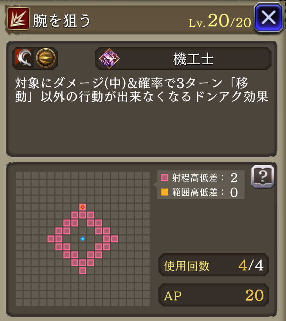Click the blue center unit marker
Viewport: 286px width, 321px height.
tap(83, 239)
